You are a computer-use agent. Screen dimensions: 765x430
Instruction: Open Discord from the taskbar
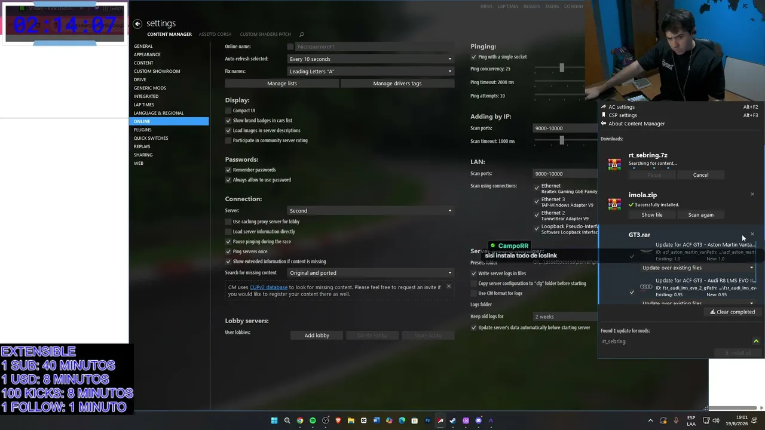pyautogui.click(x=478, y=420)
